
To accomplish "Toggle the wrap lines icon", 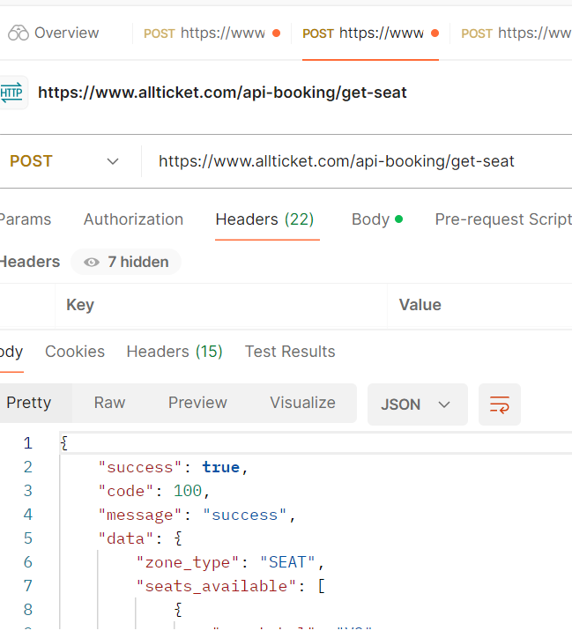I will point(500,404).
